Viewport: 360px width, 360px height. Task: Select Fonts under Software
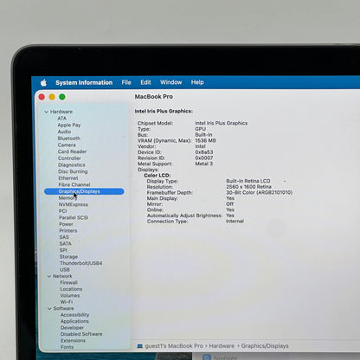click(x=67, y=347)
